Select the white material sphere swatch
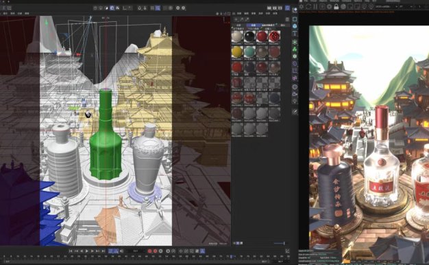The height and width of the screenshot is (265, 429). tap(237, 36)
